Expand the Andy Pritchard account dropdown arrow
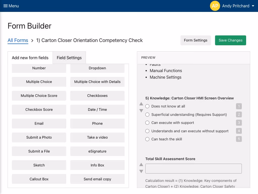Image resolution: width=258 pixels, height=194 pixels. click(253, 6)
